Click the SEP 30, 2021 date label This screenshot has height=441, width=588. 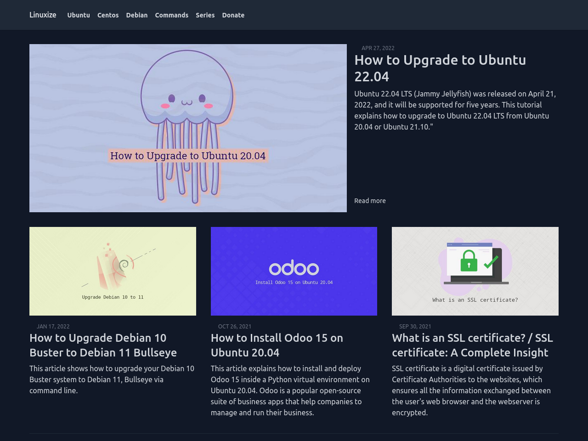coord(415,326)
